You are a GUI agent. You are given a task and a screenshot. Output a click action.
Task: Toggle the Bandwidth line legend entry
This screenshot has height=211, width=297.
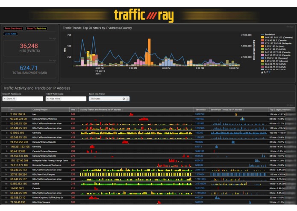[268, 35]
